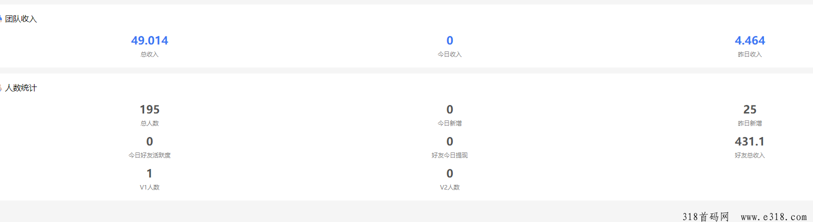Open the 25 昨日新增 figure
813x222 pixels.
coord(750,109)
